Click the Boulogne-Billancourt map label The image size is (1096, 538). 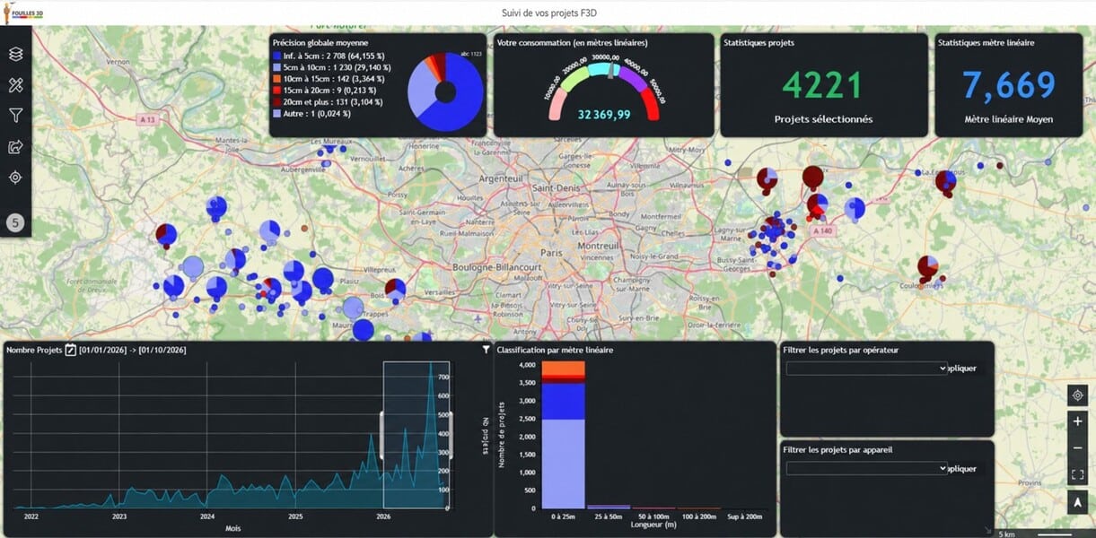(496, 267)
